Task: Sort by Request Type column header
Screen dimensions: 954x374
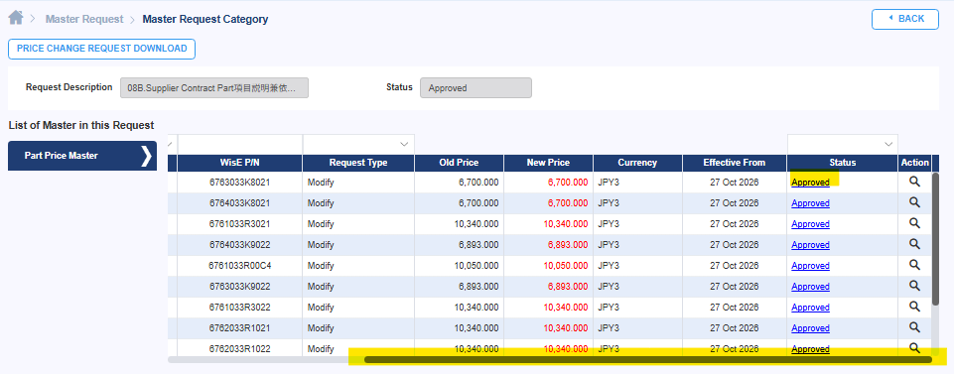Action: 358,163
